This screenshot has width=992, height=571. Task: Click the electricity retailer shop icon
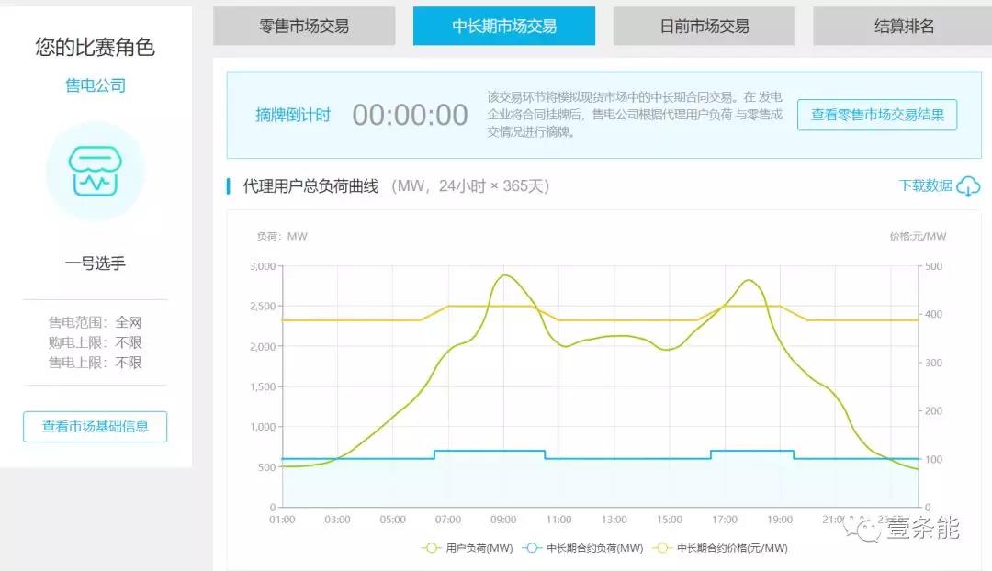pyautogui.click(x=95, y=171)
